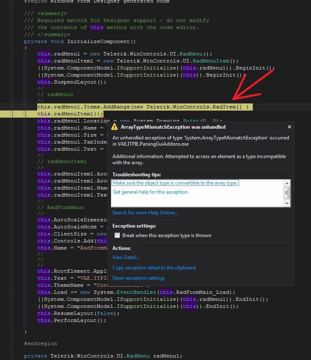Click 'this.SuspendLayout();' line

click(x=72, y=82)
